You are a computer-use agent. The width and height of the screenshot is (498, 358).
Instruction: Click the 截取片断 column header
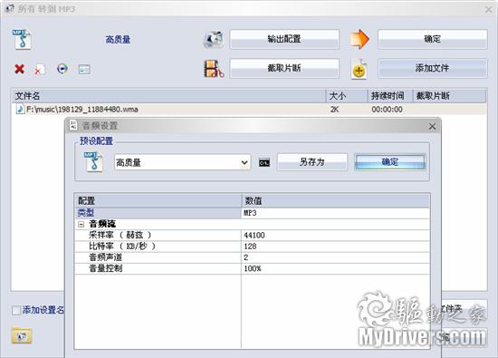tap(449, 96)
